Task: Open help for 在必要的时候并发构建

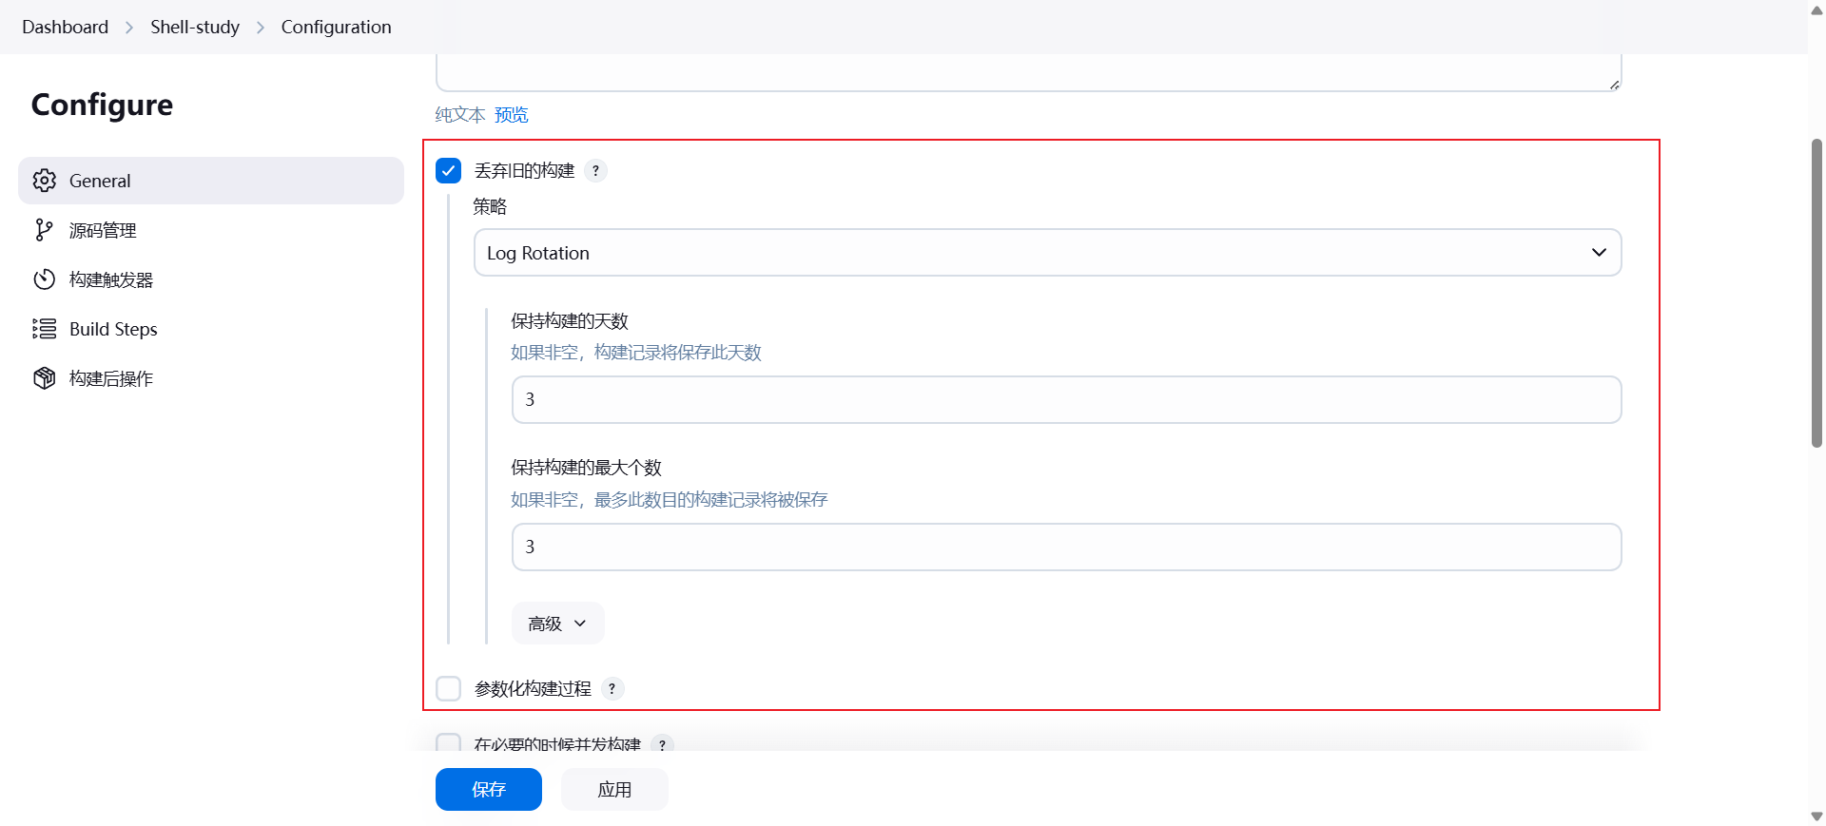Action: (x=662, y=744)
